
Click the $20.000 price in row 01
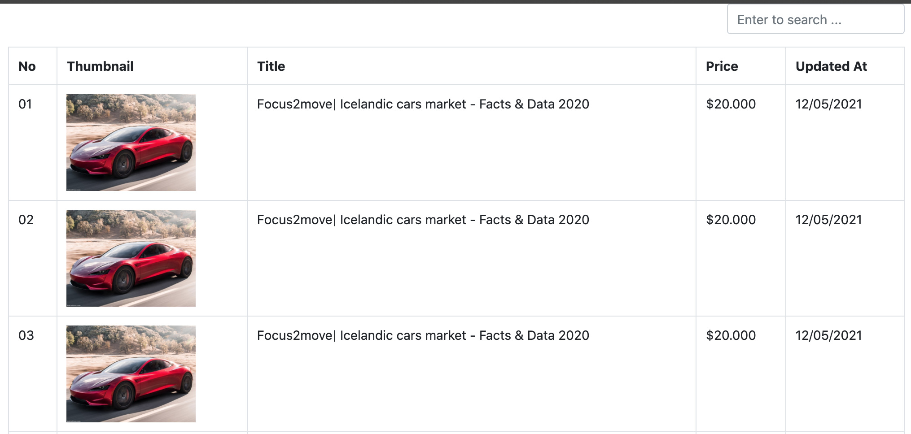pos(731,104)
